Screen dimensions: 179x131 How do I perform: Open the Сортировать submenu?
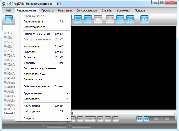click(x=46, y=99)
